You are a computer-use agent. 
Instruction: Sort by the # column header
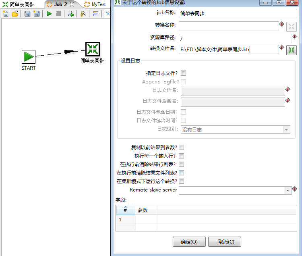point(126,210)
